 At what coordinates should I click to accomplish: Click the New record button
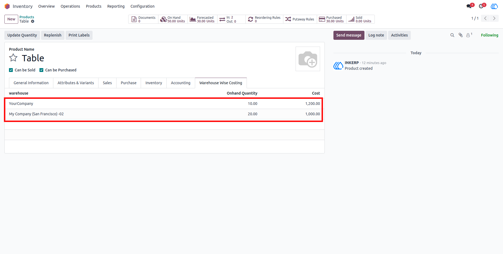[x=11, y=19]
